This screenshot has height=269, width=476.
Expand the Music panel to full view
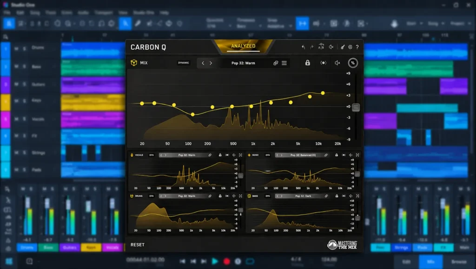click(357, 155)
